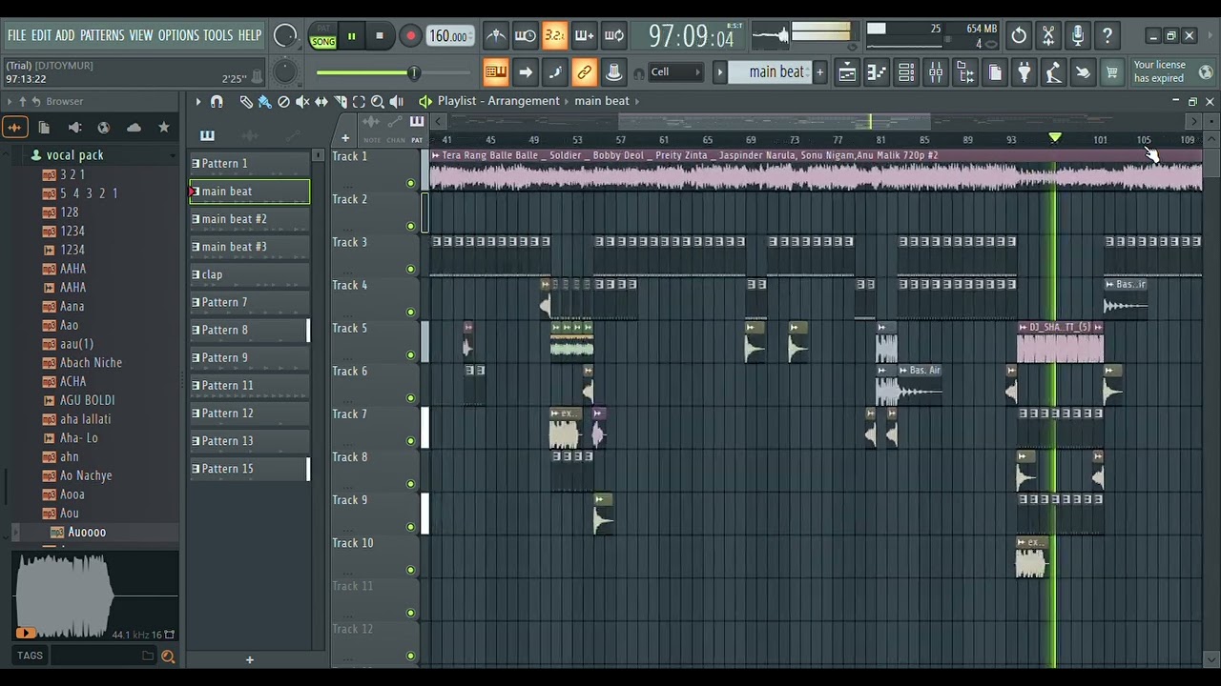Viewport: 1221px width, 686px height.
Task: Open the OPTIONS menu
Action: (x=178, y=35)
